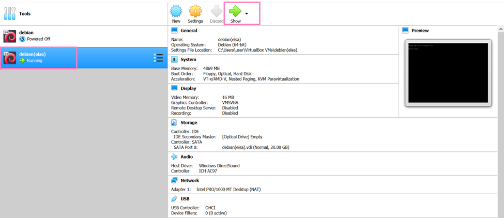Select the running debian(elsa) VM
Image resolution: width=504 pixels, height=218 pixels.
(84, 58)
